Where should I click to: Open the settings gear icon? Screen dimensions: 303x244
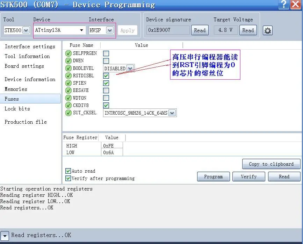pos(268,30)
